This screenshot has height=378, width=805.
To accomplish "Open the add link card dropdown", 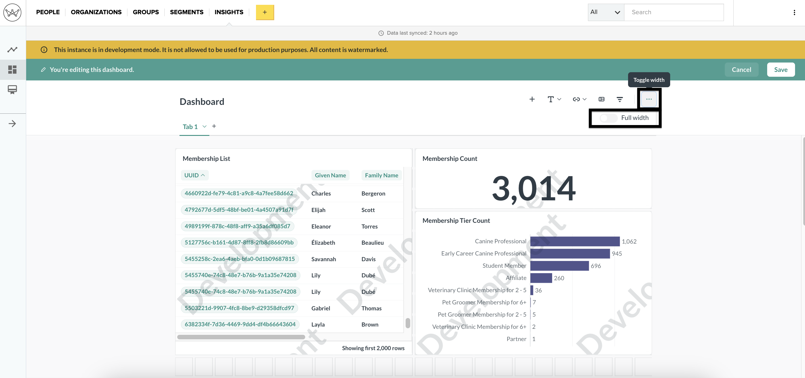I will [579, 99].
